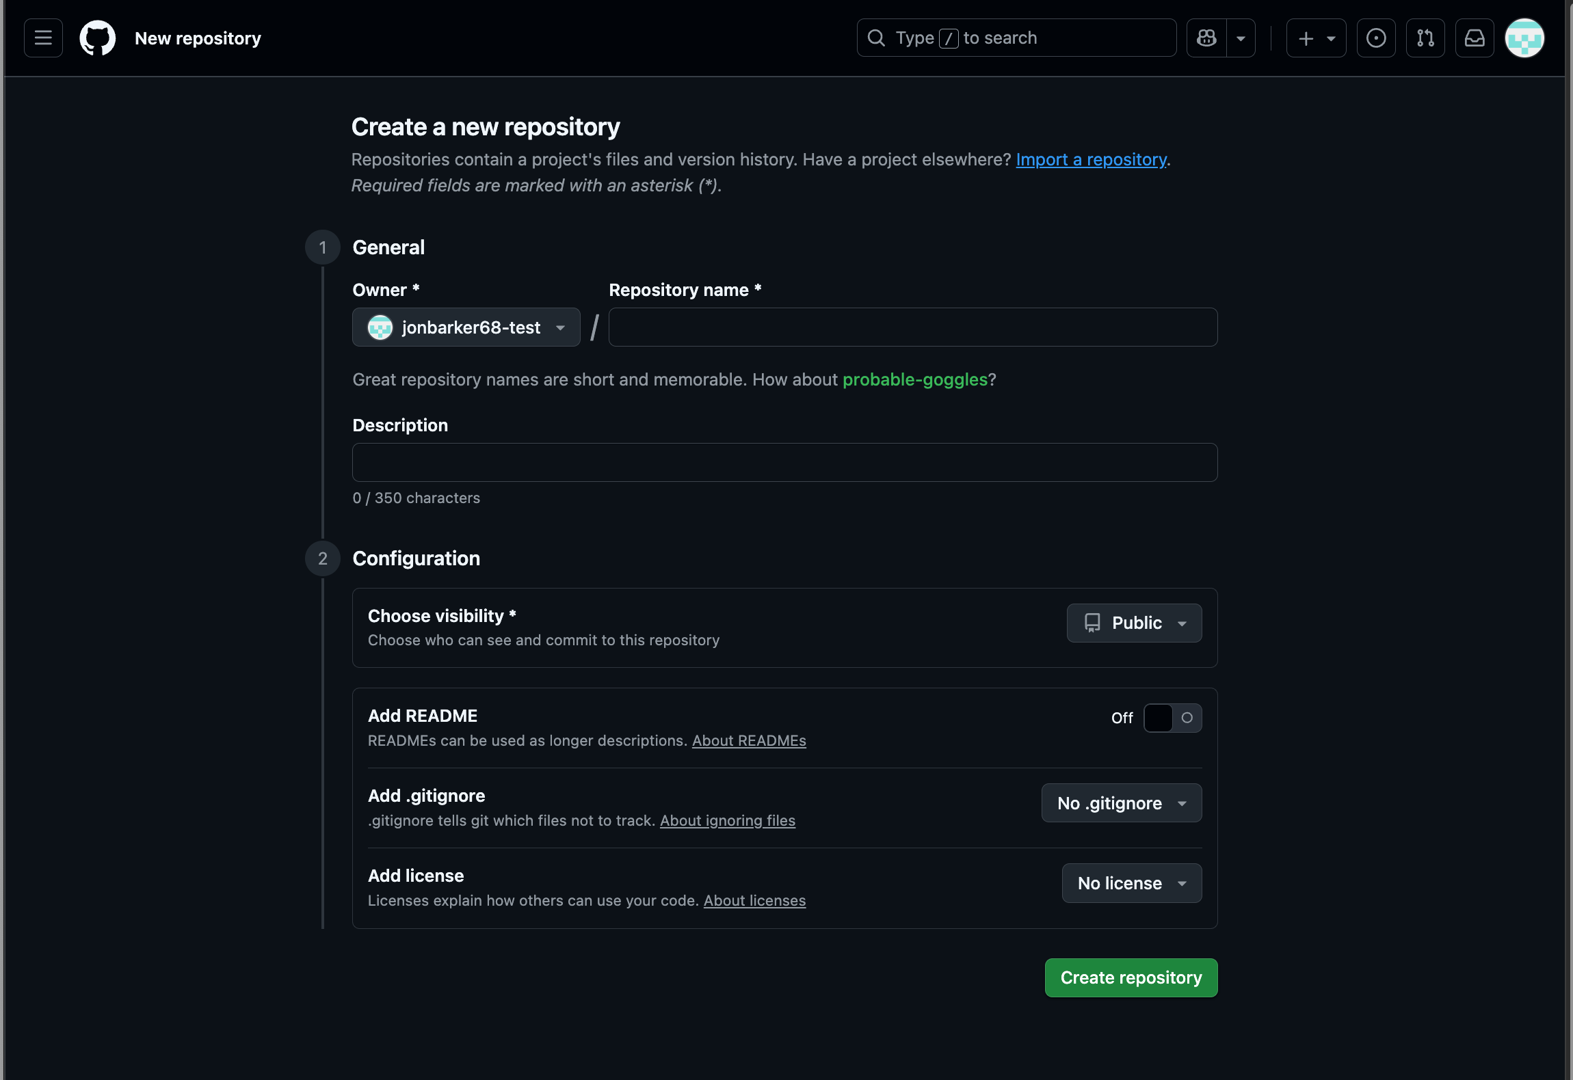The width and height of the screenshot is (1573, 1080).
Task: Open the Public visibility dropdown
Action: [1134, 623]
